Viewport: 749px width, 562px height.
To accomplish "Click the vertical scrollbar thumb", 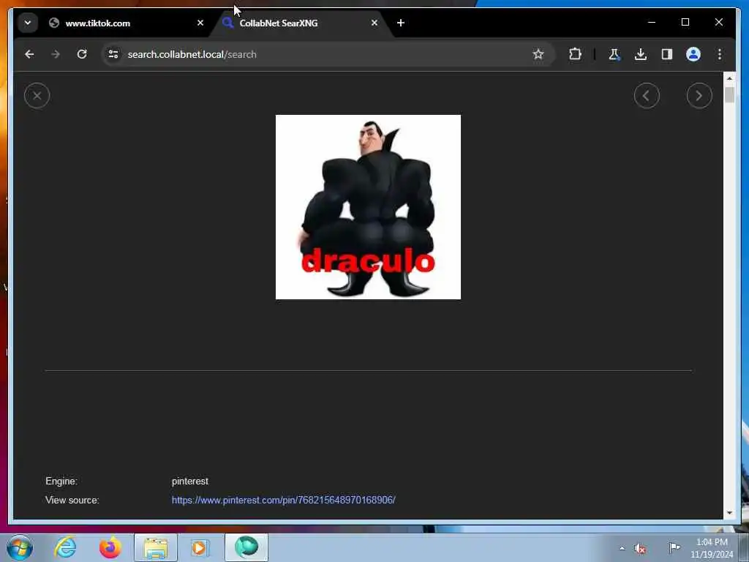I will 729,94.
